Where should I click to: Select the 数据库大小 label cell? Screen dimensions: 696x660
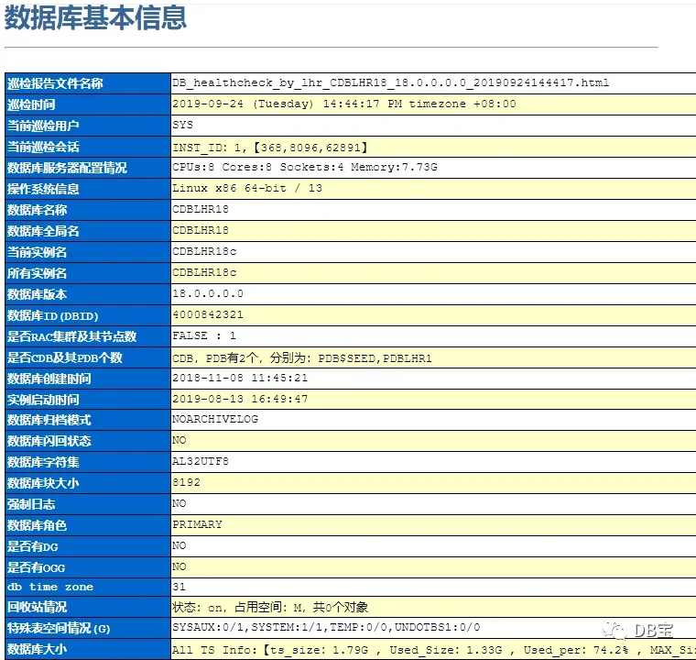pyautogui.click(x=88, y=649)
